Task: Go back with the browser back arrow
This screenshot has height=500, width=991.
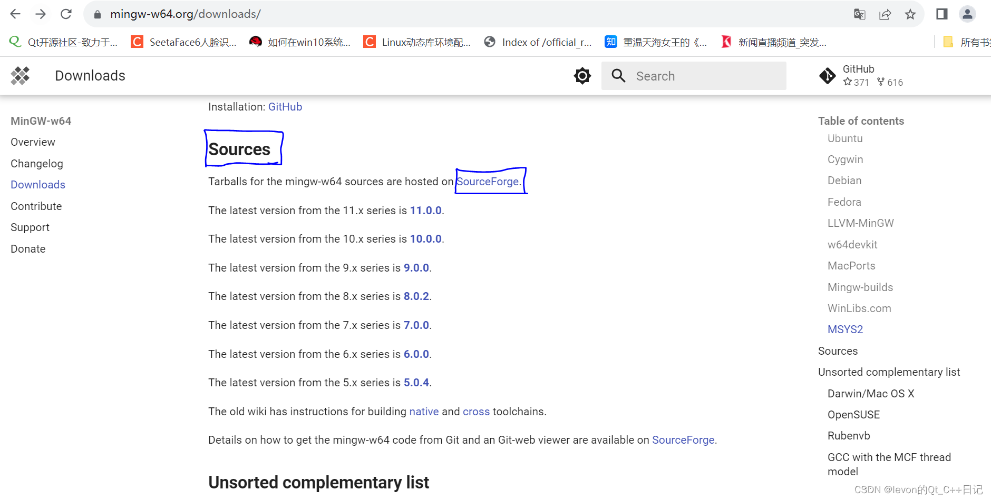Action: point(15,14)
